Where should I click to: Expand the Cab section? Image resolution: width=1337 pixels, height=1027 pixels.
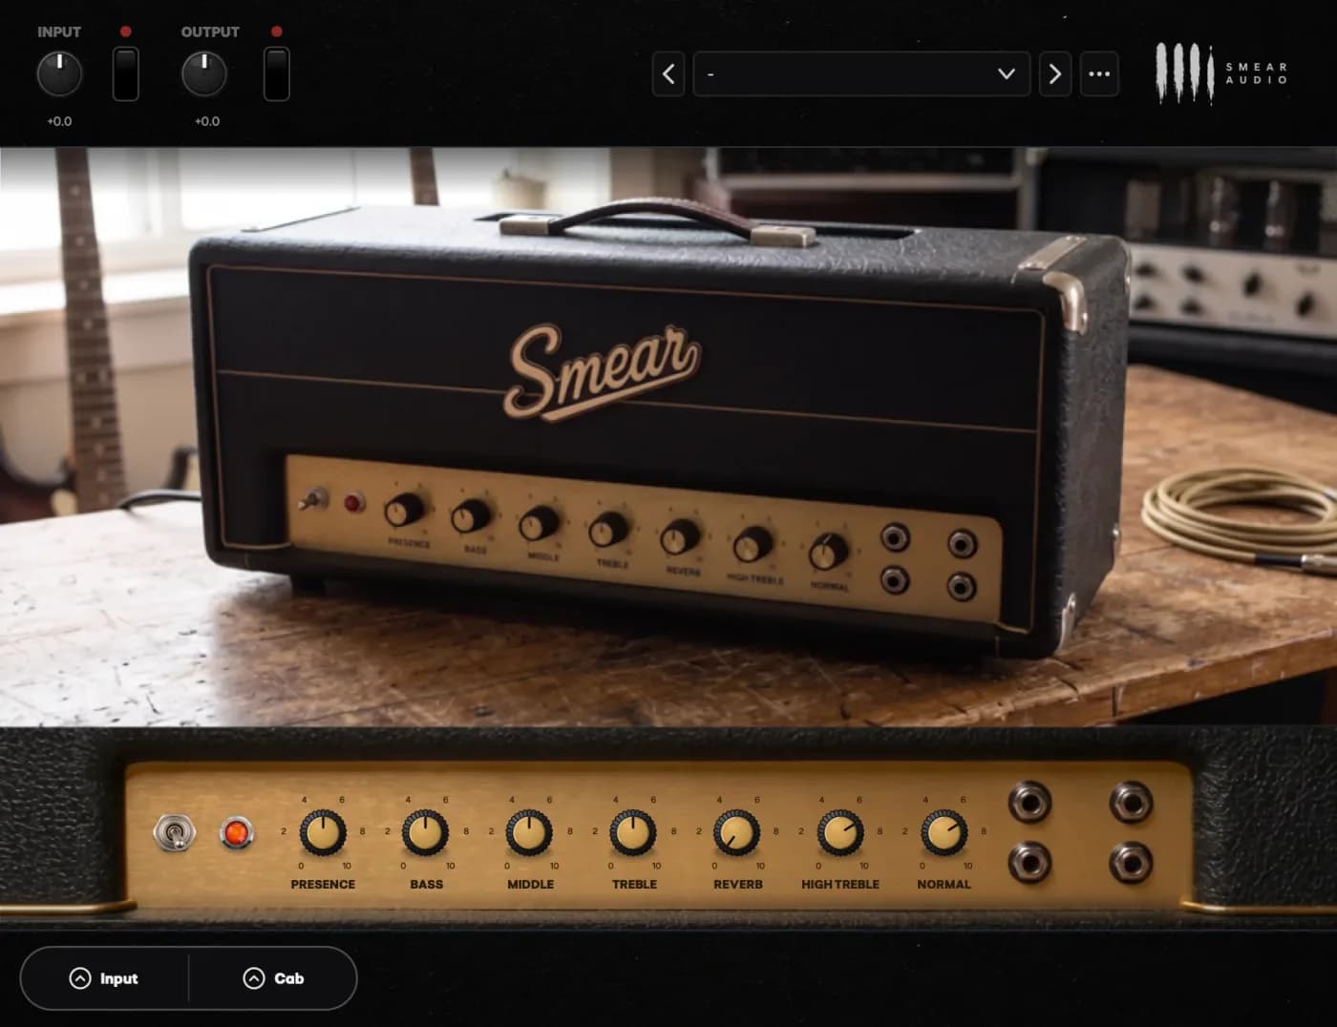click(273, 978)
